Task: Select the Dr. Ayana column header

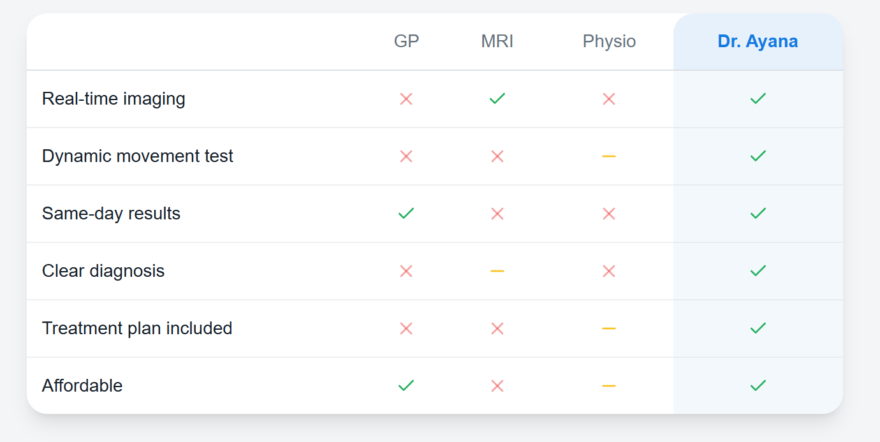Action: [x=758, y=41]
